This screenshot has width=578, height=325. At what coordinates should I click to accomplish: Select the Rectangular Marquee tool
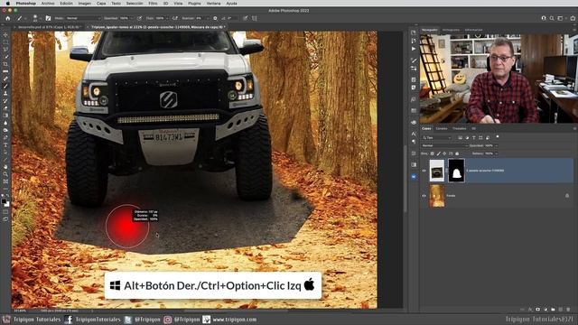click(5, 42)
